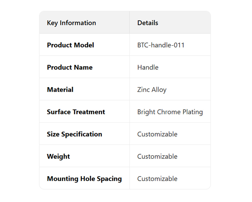Select the Product Name label
This screenshot has height=202, width=252.
point(70,67)
